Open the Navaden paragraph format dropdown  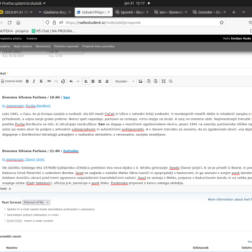point(124,82)
